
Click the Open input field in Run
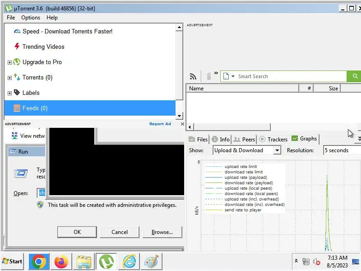pos(41,193)
